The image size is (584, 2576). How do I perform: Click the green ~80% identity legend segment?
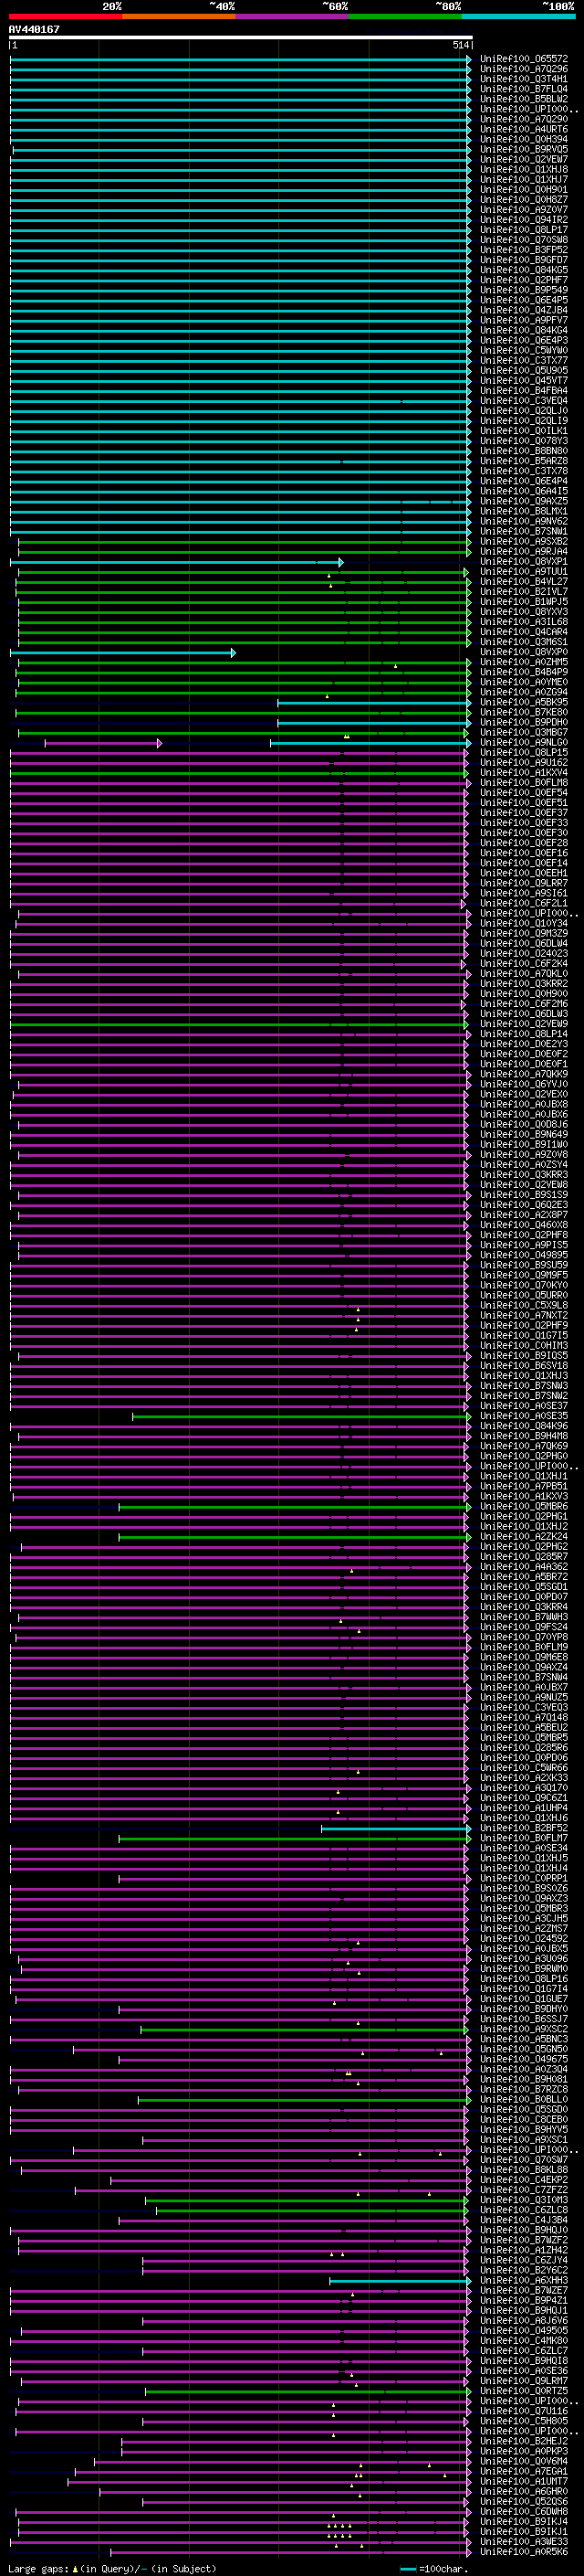tap(405, 16)
